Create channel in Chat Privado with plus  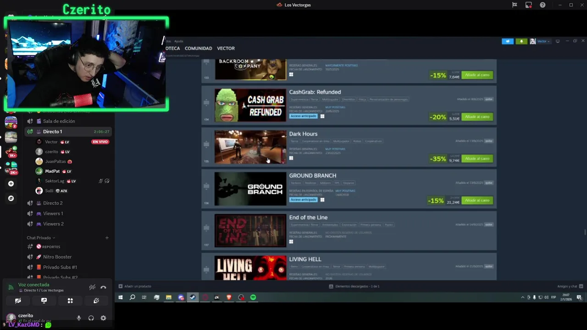coord(107,238)
